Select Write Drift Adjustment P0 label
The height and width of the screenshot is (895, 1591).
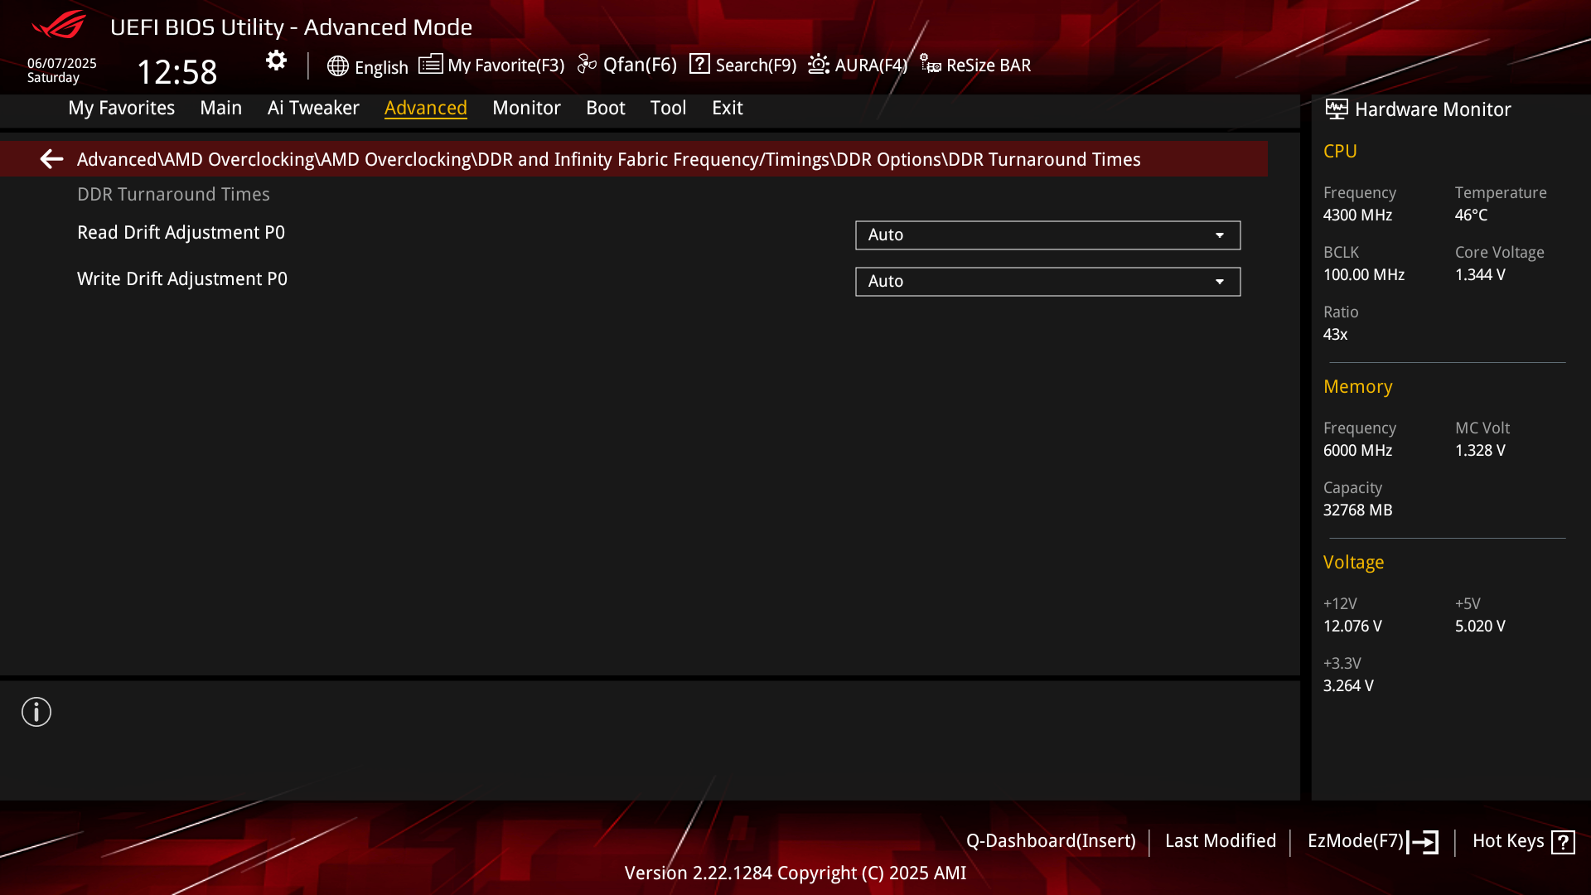pyautogui.click(x=182, y=279)
